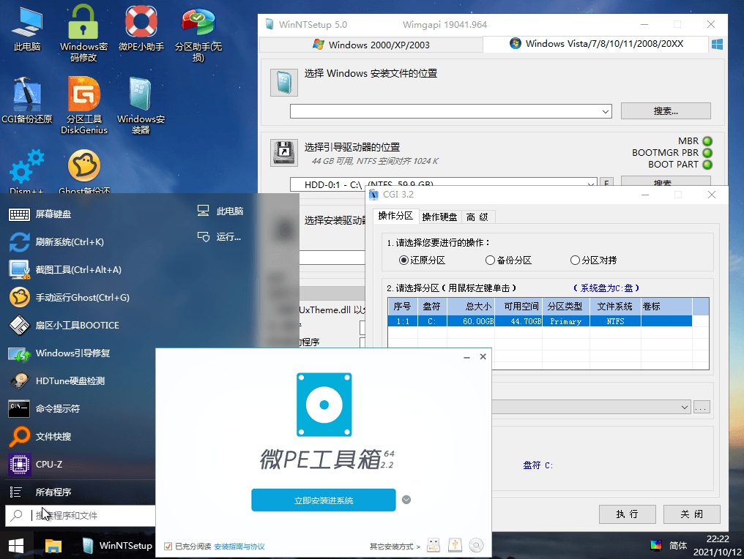Launch 文件快搜 search tool
The image size is (744, 559).
[40, 437]
